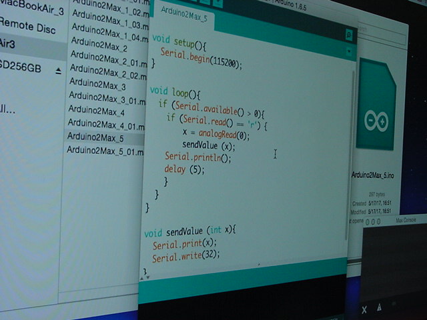This screenshot has width=427, height=320.
Task: Click the Arduino 1.6.5 window title
Action: [x=291, y=5]
